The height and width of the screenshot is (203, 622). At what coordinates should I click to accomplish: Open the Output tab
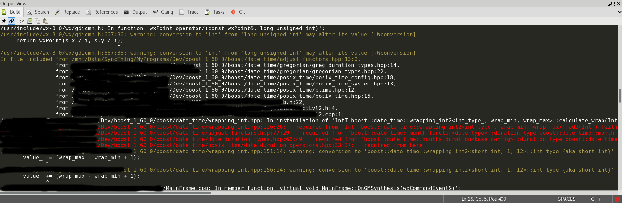(x=136, y=12)
